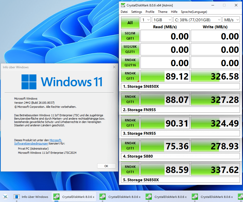Open the Hilfe menu
The height and width of the screenshot is (202, 243).
174,12
